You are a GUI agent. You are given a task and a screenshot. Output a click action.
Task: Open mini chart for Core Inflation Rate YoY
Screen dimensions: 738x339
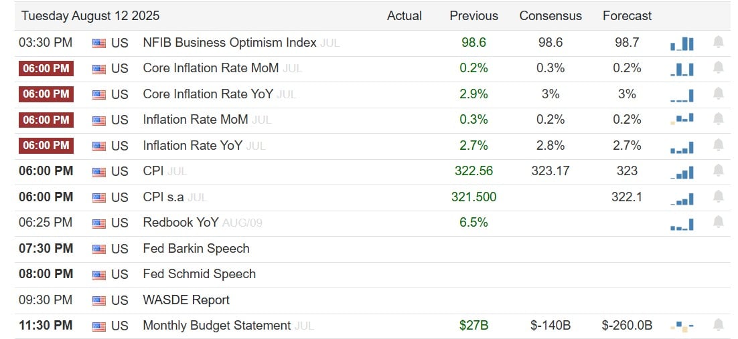(682, 96)
